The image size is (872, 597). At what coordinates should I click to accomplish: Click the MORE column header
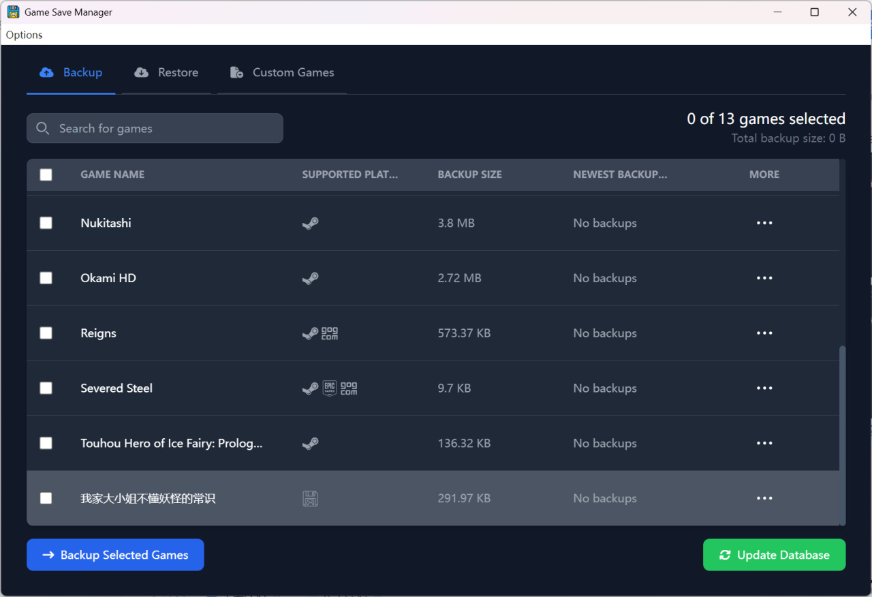[764, 174]
